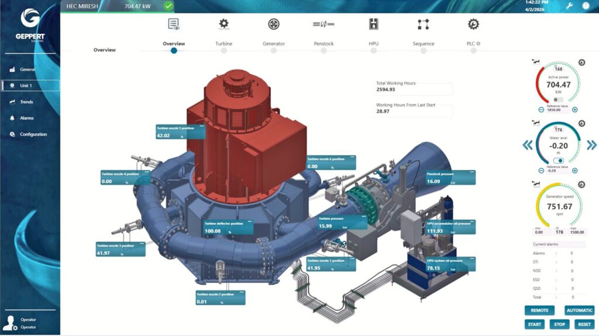Viewport: 599px width, 336px height.
Task: Switch to the PLC tab
Action: tap(473, 43)
